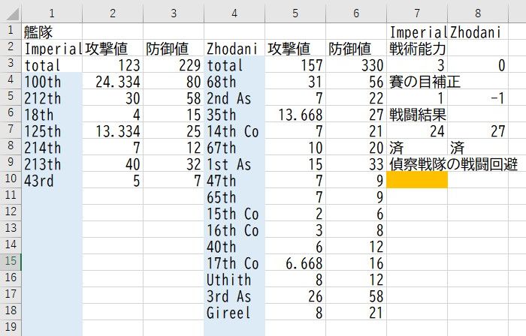Select the value 6.668
The image size is (526, 336).
click(x=295, y=262)
